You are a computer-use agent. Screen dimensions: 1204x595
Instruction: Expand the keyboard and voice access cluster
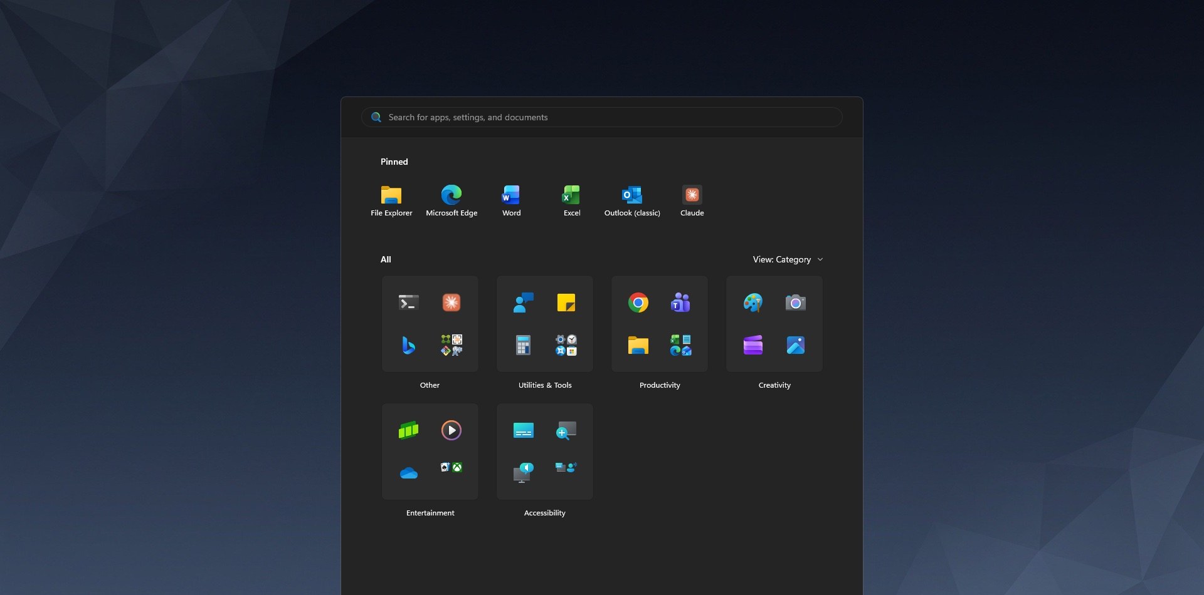coord(566,467)
